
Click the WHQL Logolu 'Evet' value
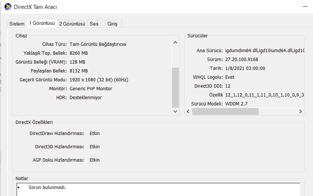230,77
